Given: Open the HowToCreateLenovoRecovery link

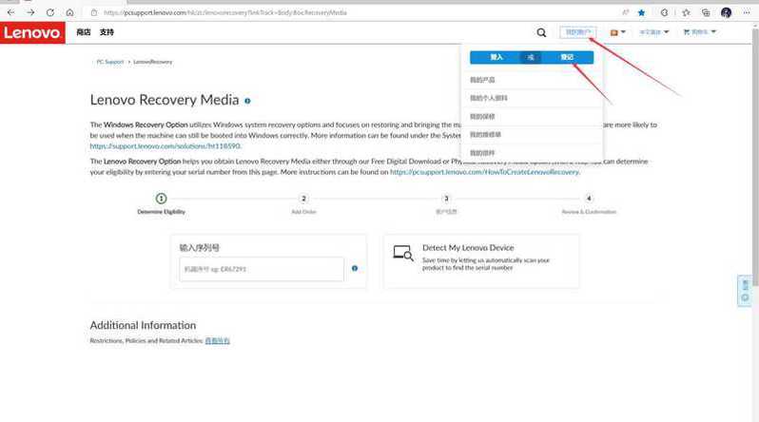Looking at the screenshot, I should (x=484, y=172).
